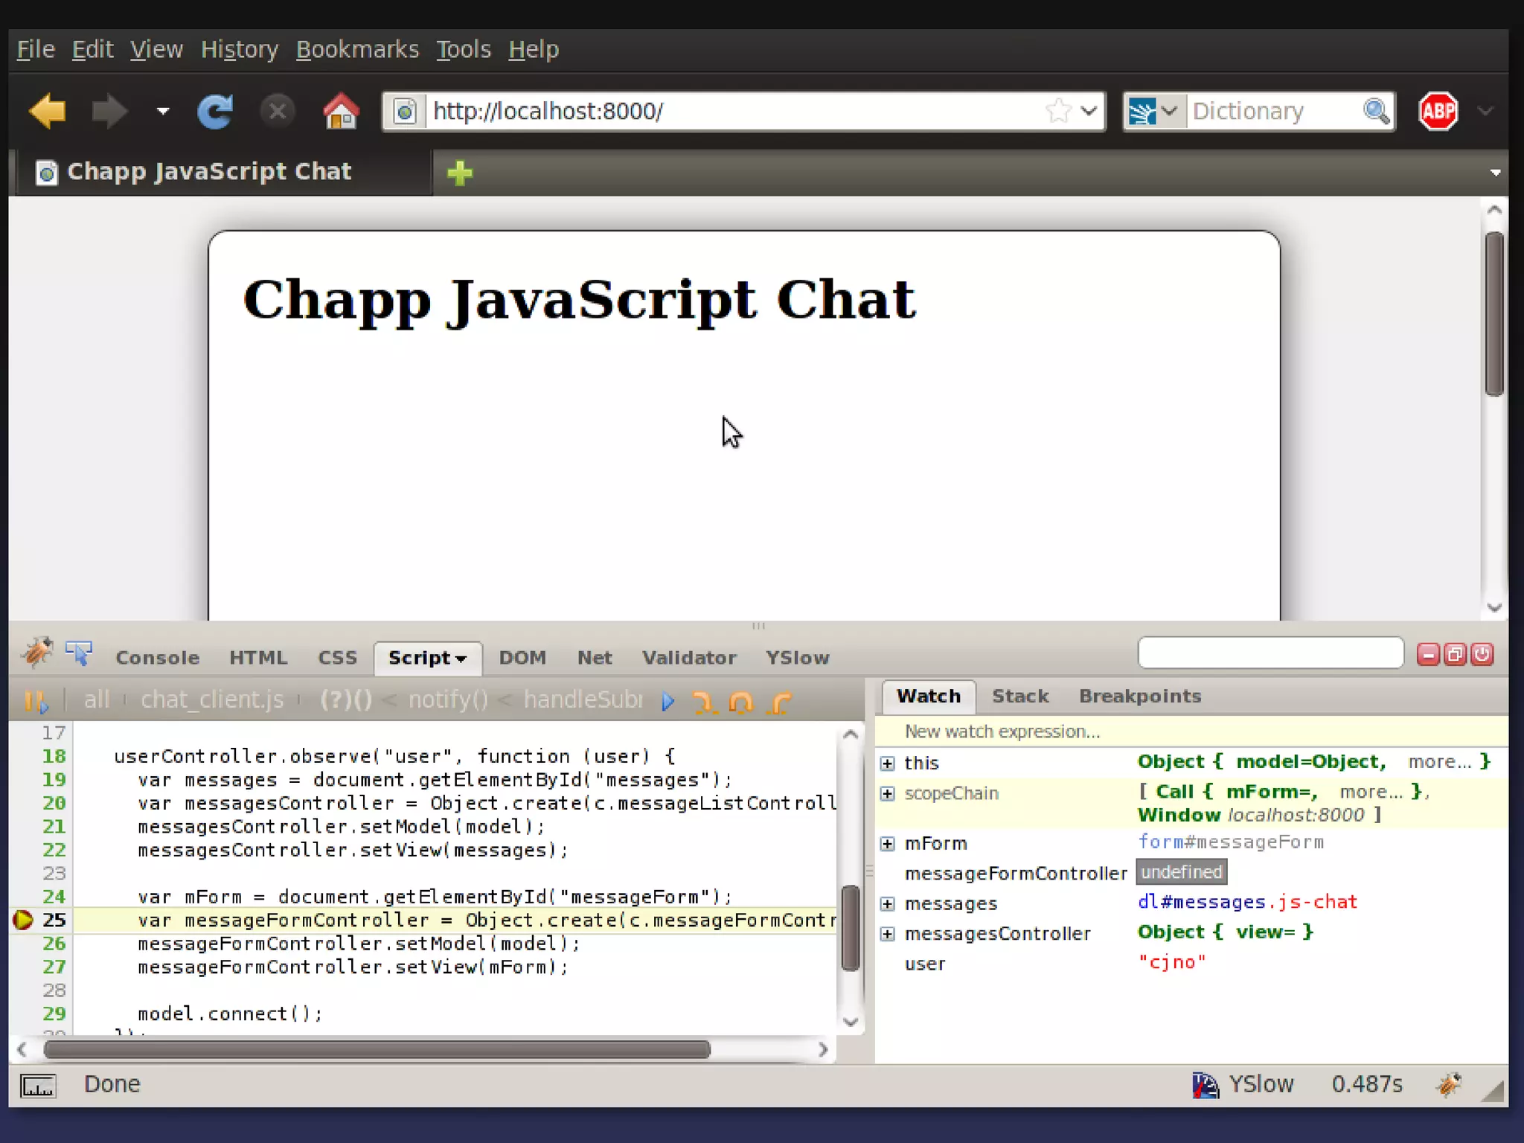
Task: Open the YSlow status bar button
Action: tap(1243, 1083)
